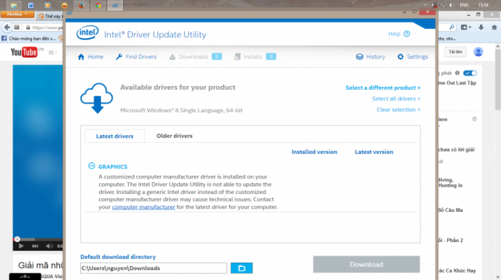Click Installed version column header
The width and height of the screenshot is (501, 280).
click(315, 152)
